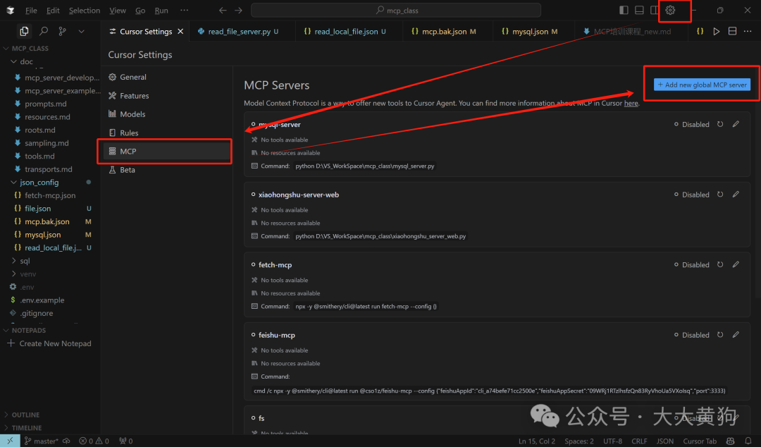Toggle Disabled status for xiaohongshu-server-web
761x447 pixels.
692,195
